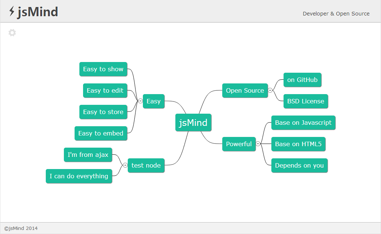
Task: Select the Easy to edit node
Action: click(105, 90)
